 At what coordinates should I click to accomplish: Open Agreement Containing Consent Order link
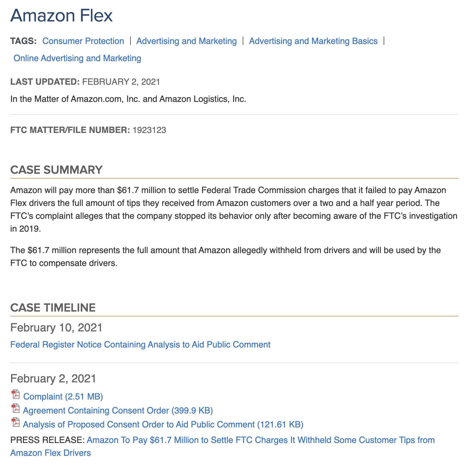(x=118, y=411)
